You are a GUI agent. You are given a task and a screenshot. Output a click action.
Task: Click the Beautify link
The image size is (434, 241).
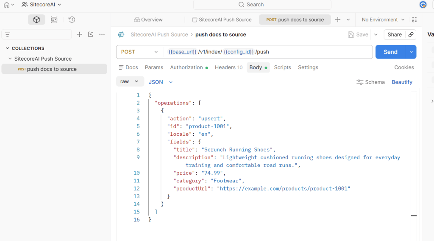click(402, 82)
